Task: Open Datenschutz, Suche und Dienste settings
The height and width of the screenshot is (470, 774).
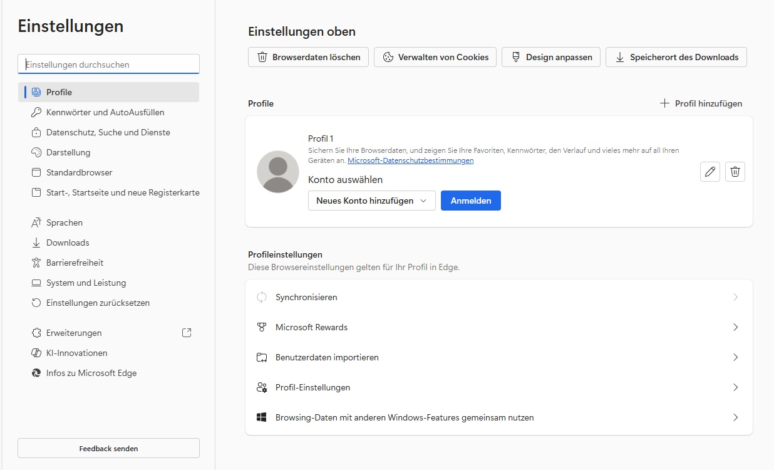Action: pos(108,132)
